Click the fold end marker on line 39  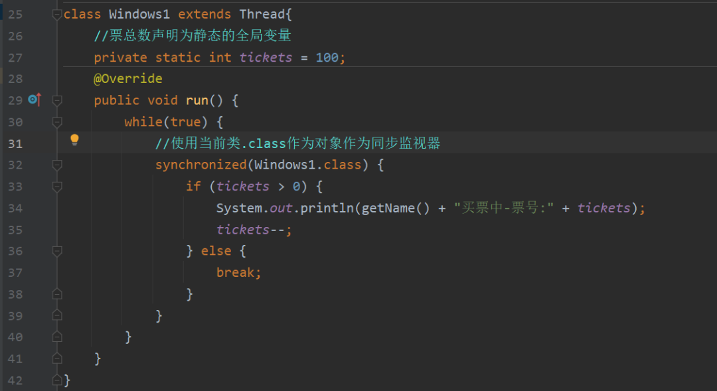click(57, 315)
